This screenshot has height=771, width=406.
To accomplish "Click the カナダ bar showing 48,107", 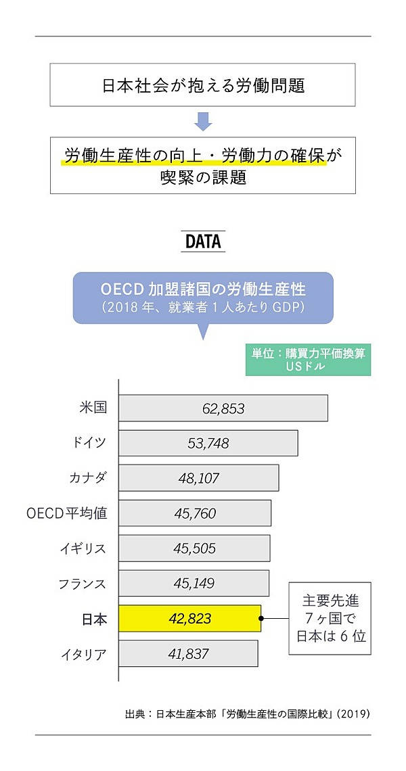I will pyautogui.click(x=198, y=478).
